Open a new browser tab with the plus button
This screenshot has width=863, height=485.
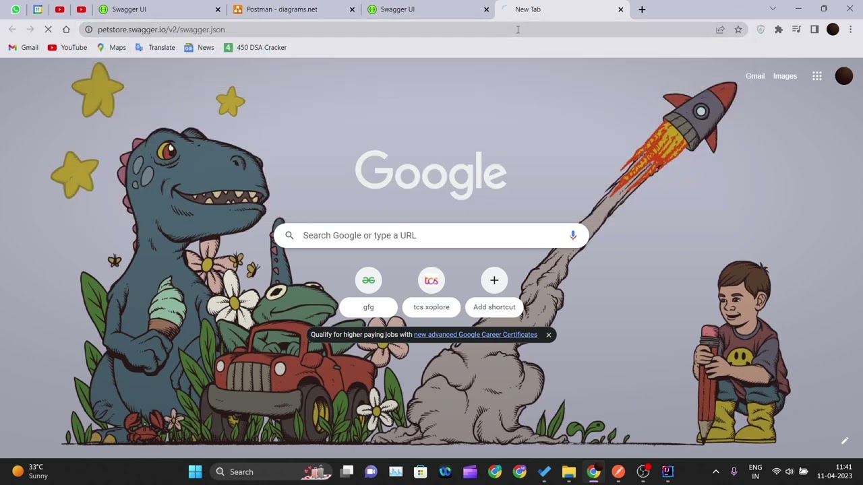[x=642, y=9]
